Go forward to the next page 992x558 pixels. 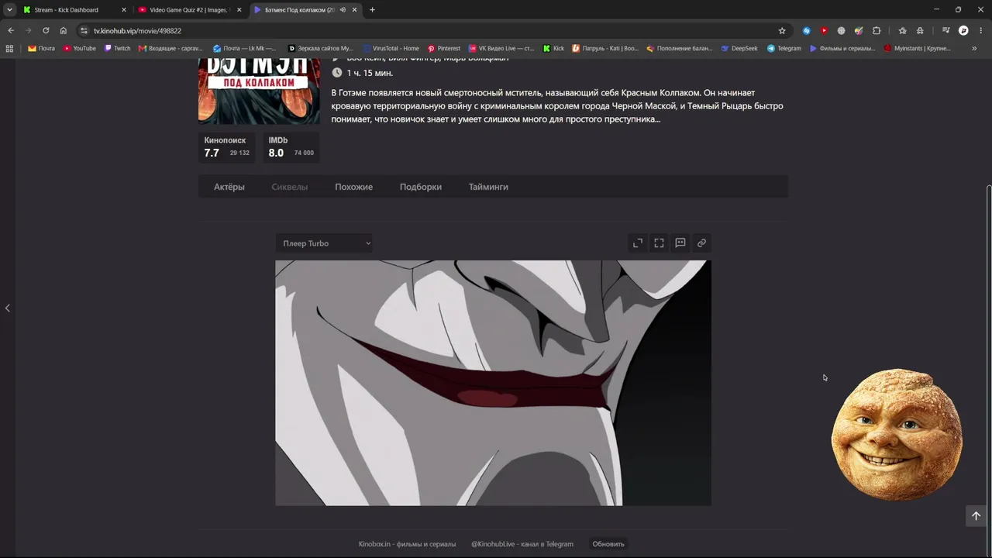pyautogui.click(x=29, y=31)
